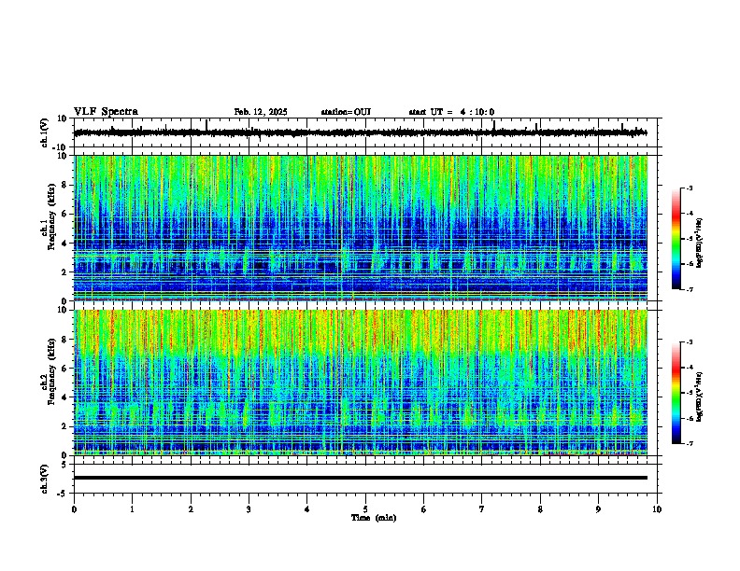Click the "1" minute tick label

132,509
